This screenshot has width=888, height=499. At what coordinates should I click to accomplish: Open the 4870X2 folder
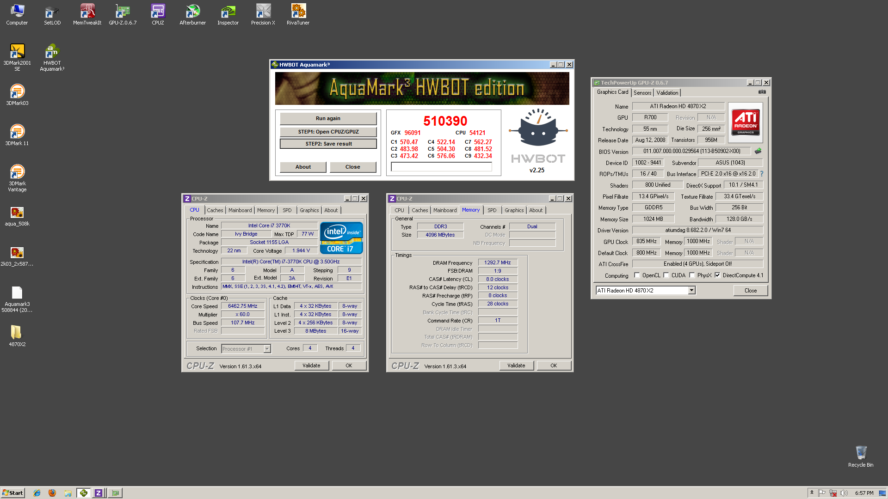pos(17,335)
